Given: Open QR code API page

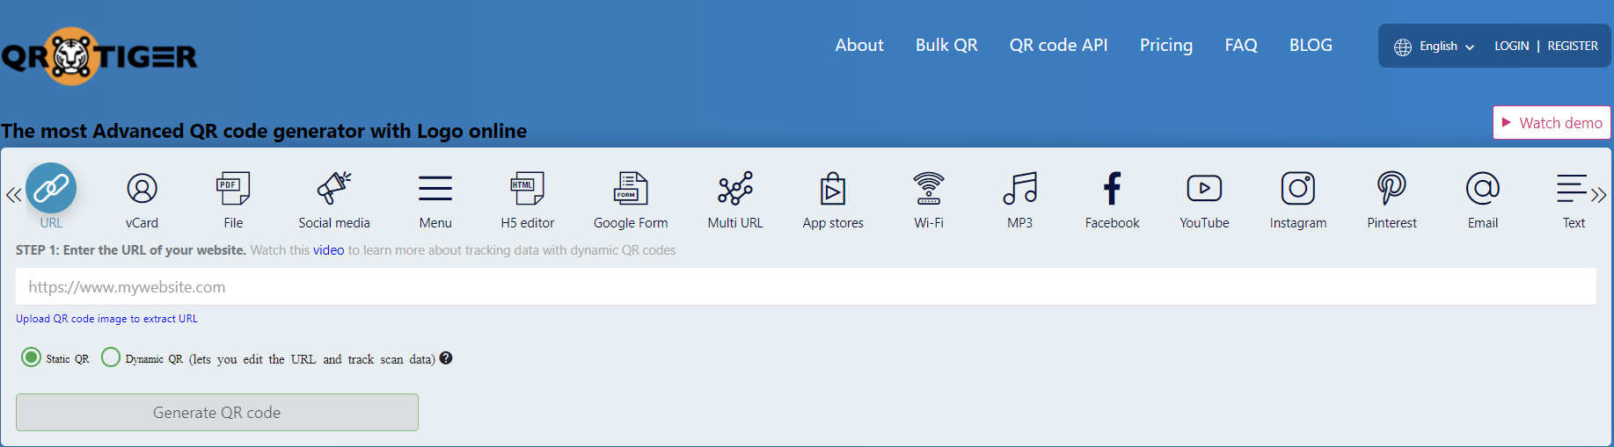Looking at the screenshot, I should (1058, 45).
